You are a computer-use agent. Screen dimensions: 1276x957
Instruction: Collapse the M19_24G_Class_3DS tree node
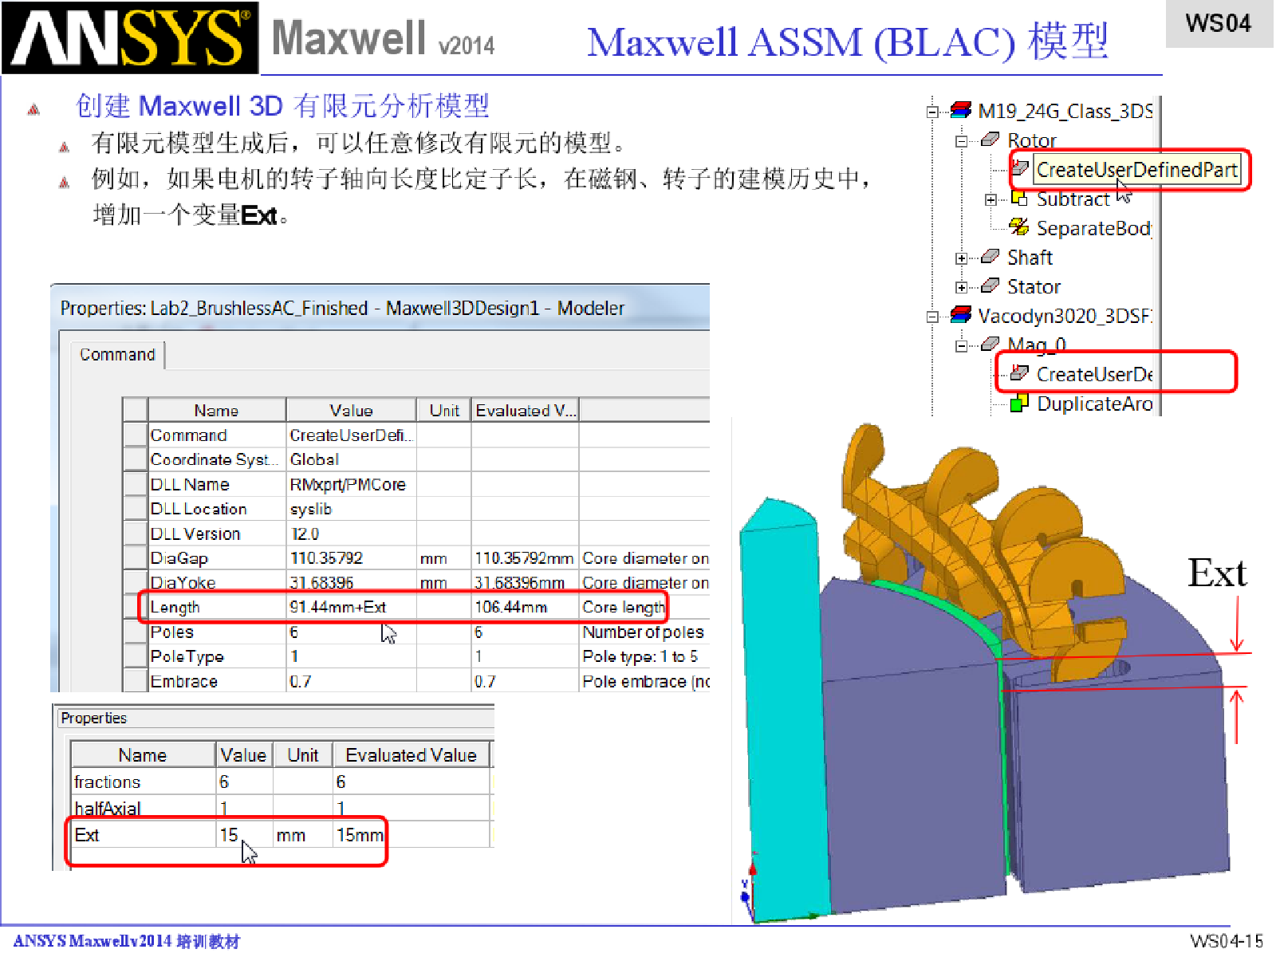tap(932, 112)
